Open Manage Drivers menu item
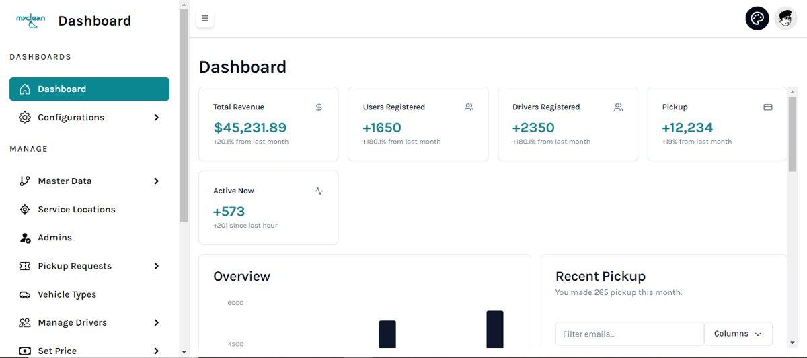The width and height of the screenshot is (807, 358). click(x=89, y=322)
